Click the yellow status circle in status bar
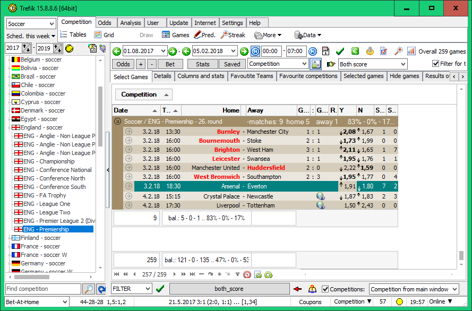Viewport: 472px width, 311px height. pos(399,301)
